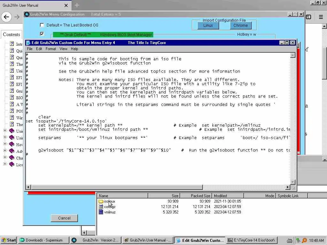Screen dimensions: 327x245
Task: Click the browser forward arrow button
Action: coord(17,17)
